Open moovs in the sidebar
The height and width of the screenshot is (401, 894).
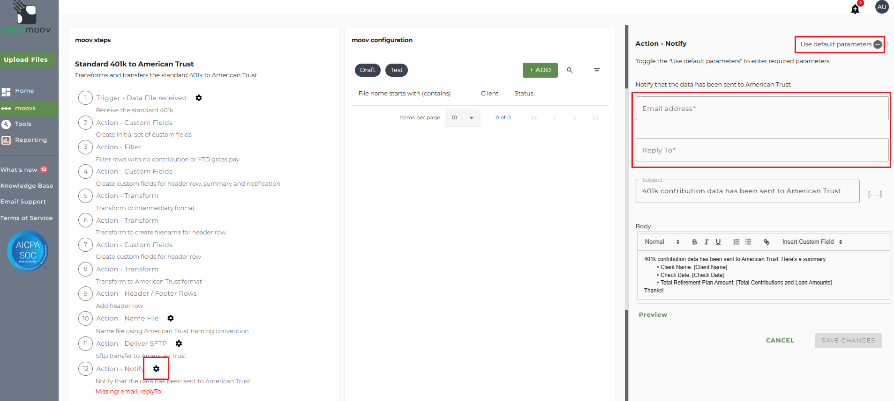tap(29, 108)
